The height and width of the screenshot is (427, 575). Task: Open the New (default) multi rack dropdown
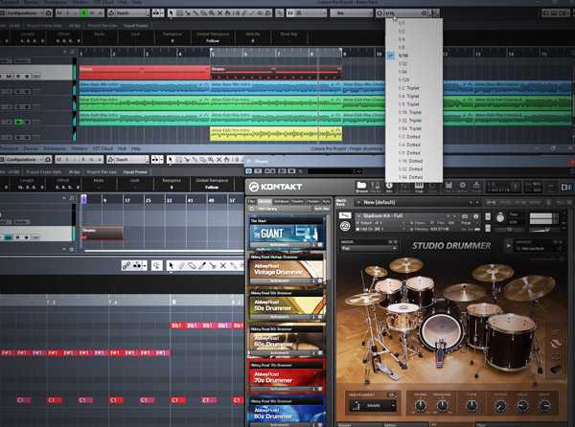coord(416,202)
